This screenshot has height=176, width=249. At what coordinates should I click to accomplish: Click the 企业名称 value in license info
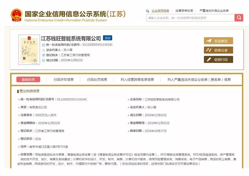(x=162, y=99)
